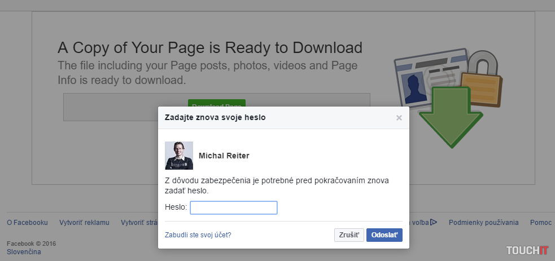The height and width of the screenshot is (261, 555).
Task: Click the AdChoices triangle icon in footer
Action: [434, 222]
